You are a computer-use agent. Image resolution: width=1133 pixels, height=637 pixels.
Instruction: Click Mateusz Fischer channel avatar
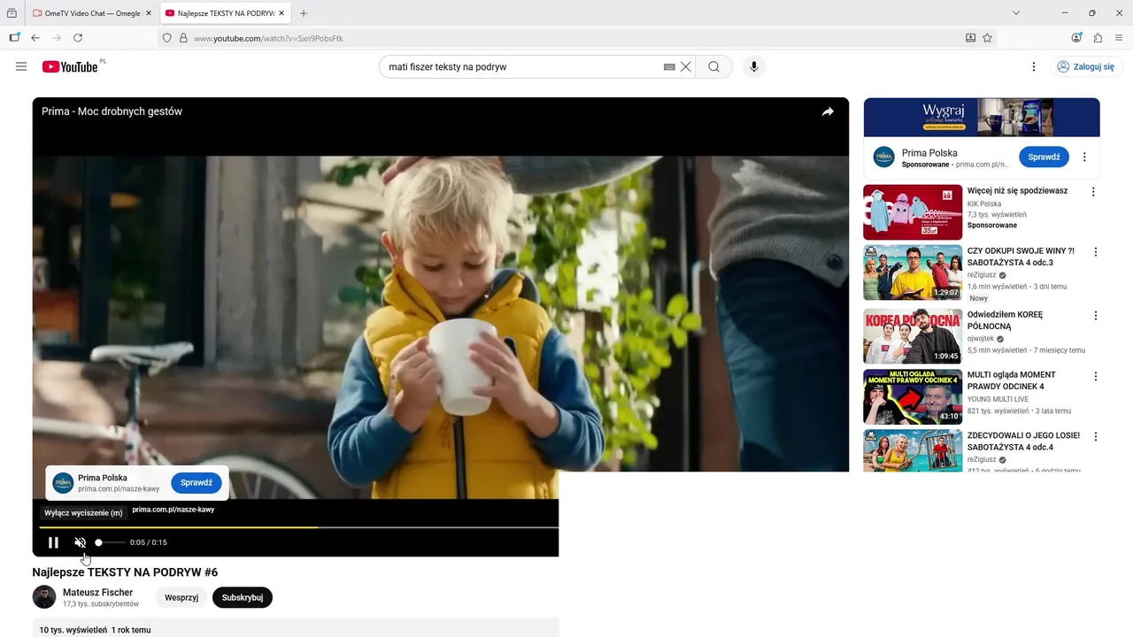coord(44,596)
